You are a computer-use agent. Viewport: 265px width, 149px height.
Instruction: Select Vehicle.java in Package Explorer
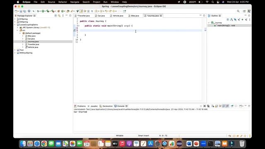pos(33,47)
